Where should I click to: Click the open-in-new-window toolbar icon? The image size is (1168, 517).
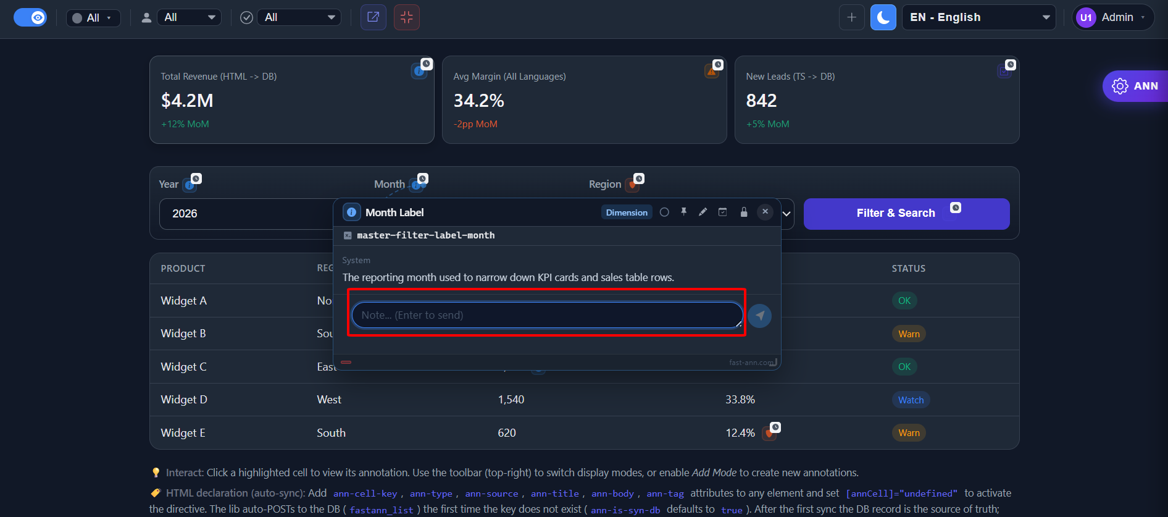[x=373, y=17]
